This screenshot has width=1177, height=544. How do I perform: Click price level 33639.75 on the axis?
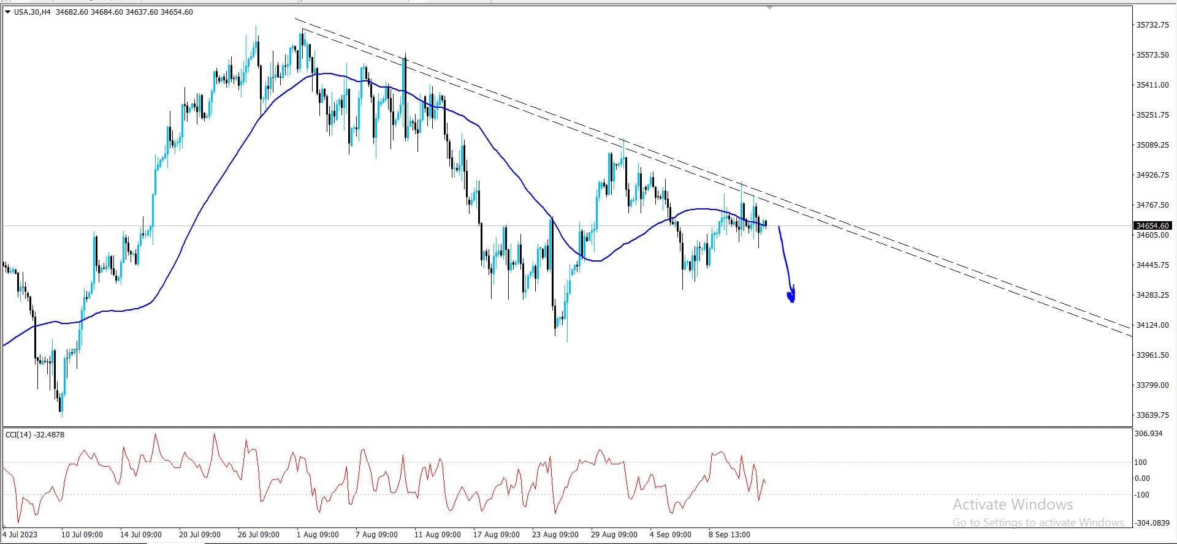point(1152,415)
